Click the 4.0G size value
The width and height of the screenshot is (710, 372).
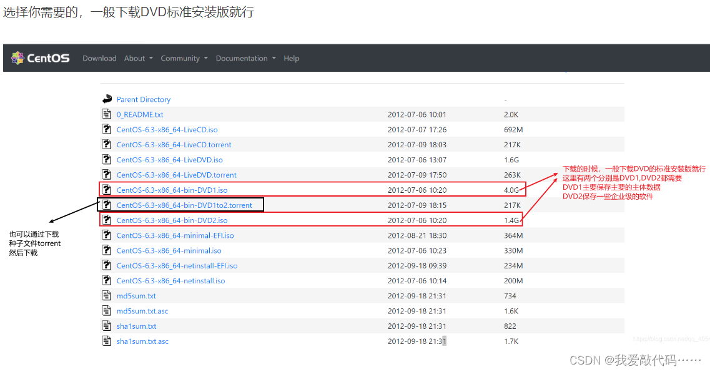coord(511,190)
